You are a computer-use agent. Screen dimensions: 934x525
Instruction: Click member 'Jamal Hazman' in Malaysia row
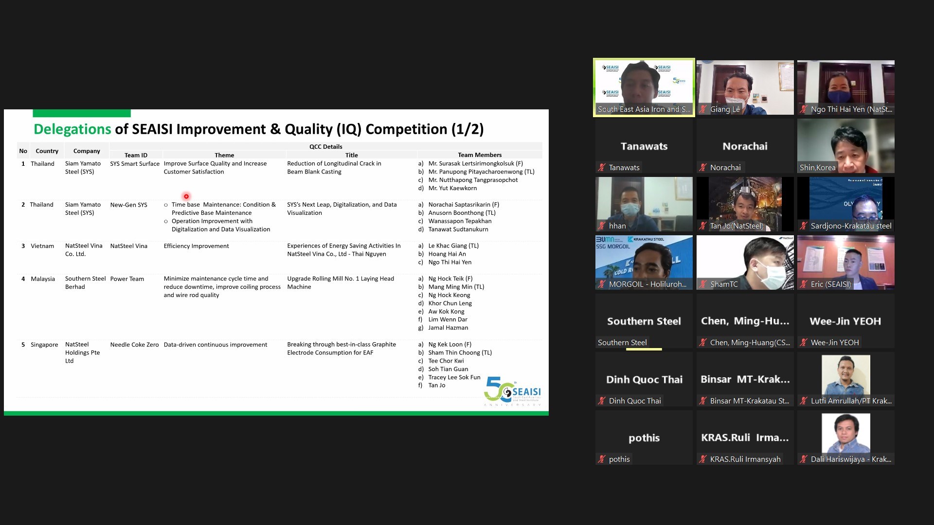448,328
